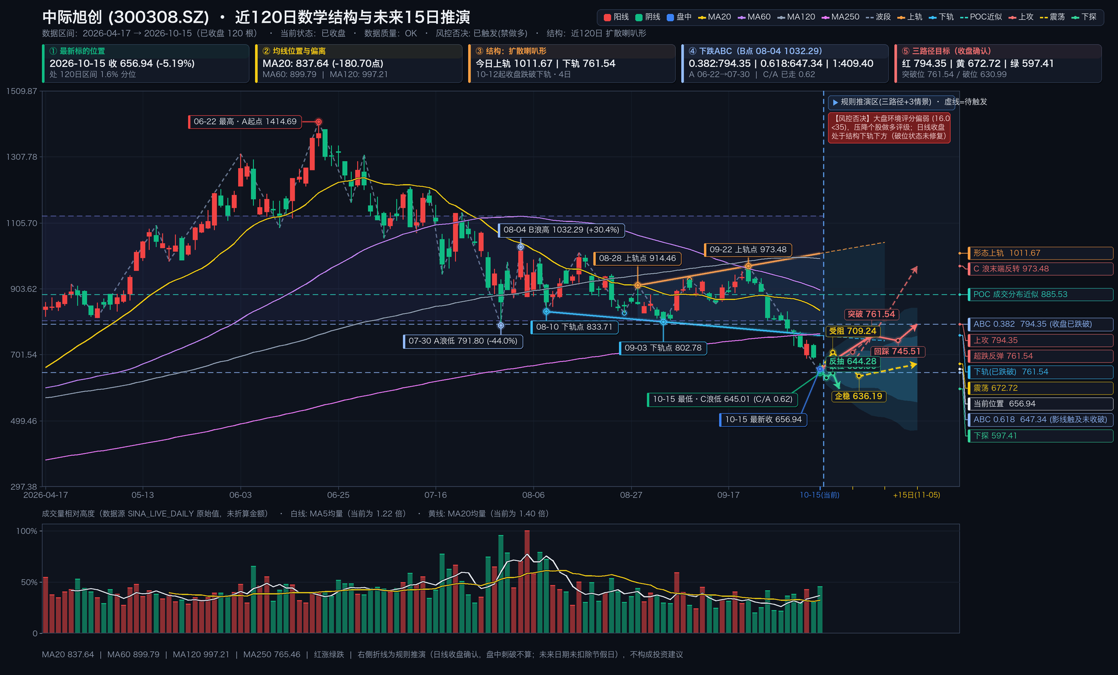
Task: Click the 上攻 legend entry
Action: pyautogui.click(x=1021, y=17)
